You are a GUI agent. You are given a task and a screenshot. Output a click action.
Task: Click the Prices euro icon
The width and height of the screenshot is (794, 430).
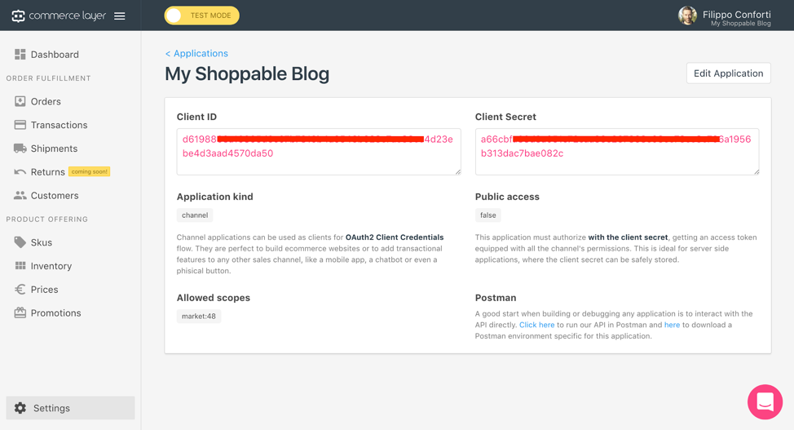click(x=20, y=289)
